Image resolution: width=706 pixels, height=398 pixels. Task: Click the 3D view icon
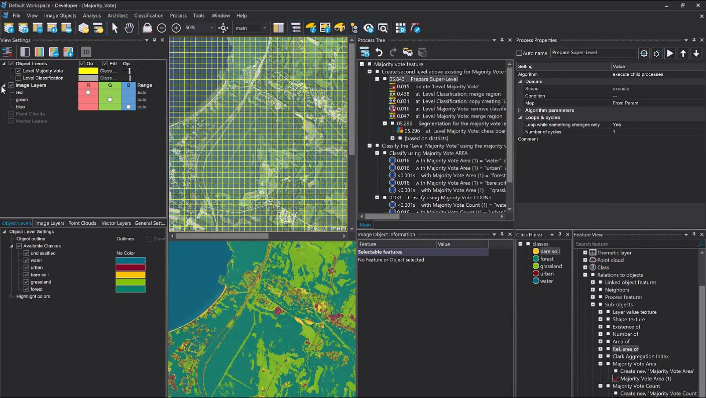86,52
